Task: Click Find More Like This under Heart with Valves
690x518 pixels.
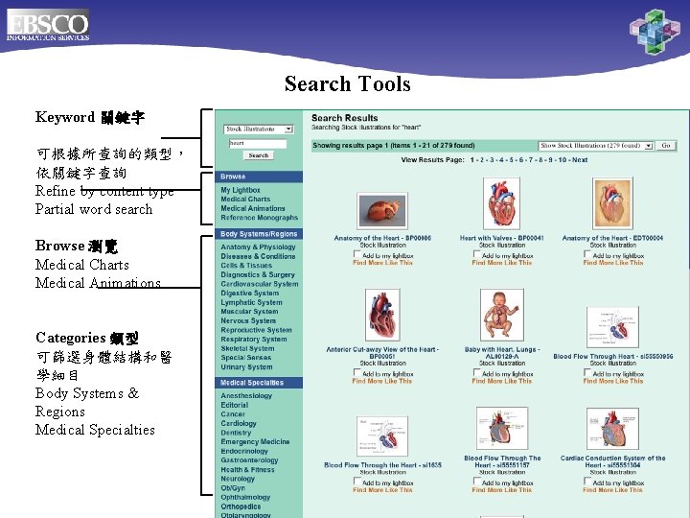Action: [x=502, y=263]
